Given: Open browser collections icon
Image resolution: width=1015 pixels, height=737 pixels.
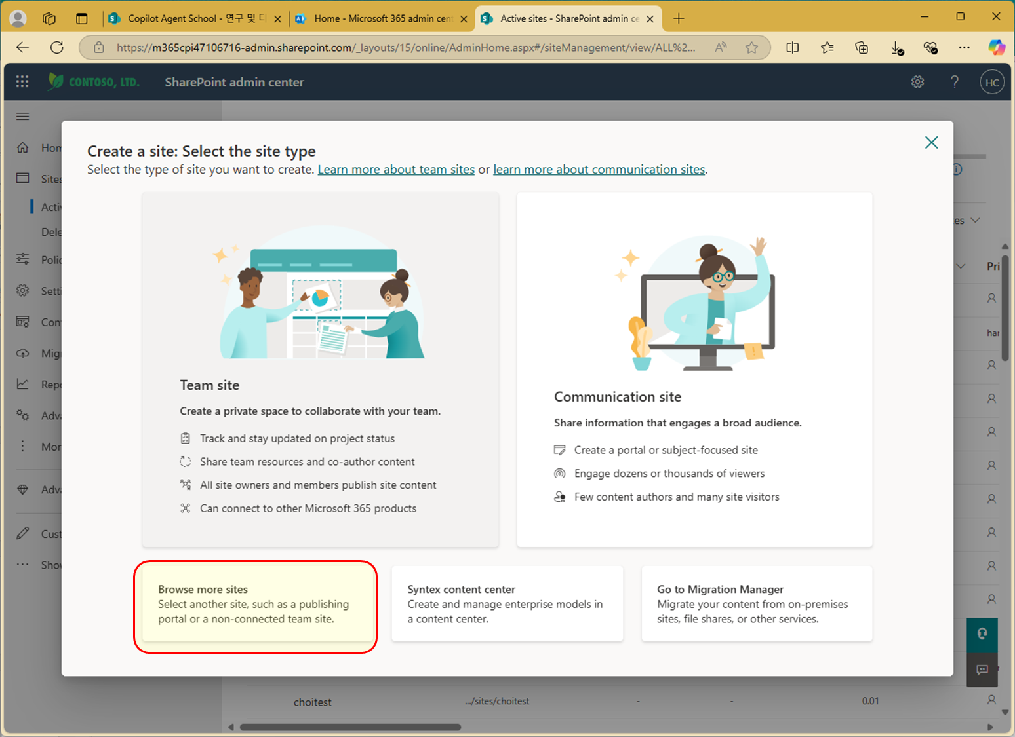Looking at the screenshot, I should coord(862,47).
